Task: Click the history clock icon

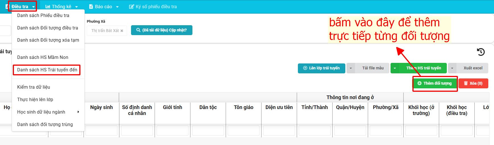Action: [481, 52]
